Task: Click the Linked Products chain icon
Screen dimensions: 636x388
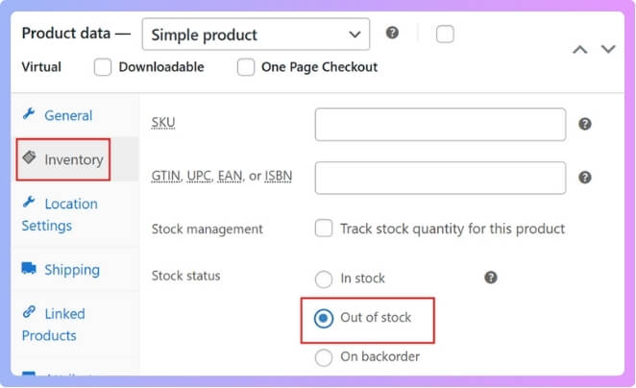Action: click(29, 313)
